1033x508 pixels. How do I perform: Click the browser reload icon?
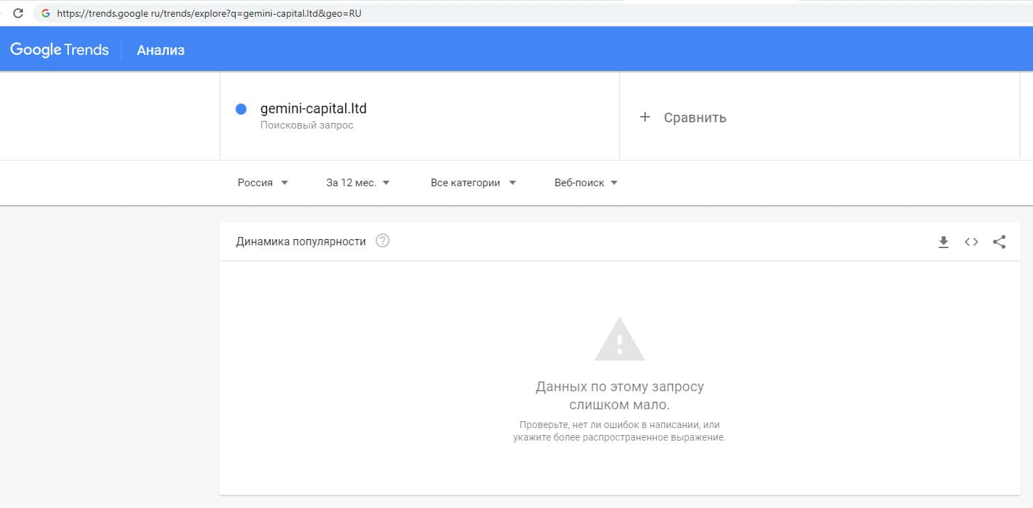coord(19,13)
